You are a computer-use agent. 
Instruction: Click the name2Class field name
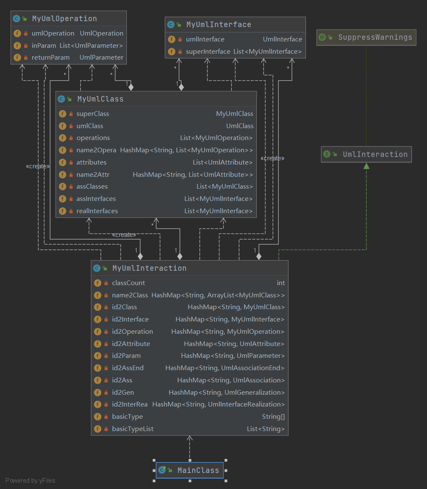[x=130, y=295]
